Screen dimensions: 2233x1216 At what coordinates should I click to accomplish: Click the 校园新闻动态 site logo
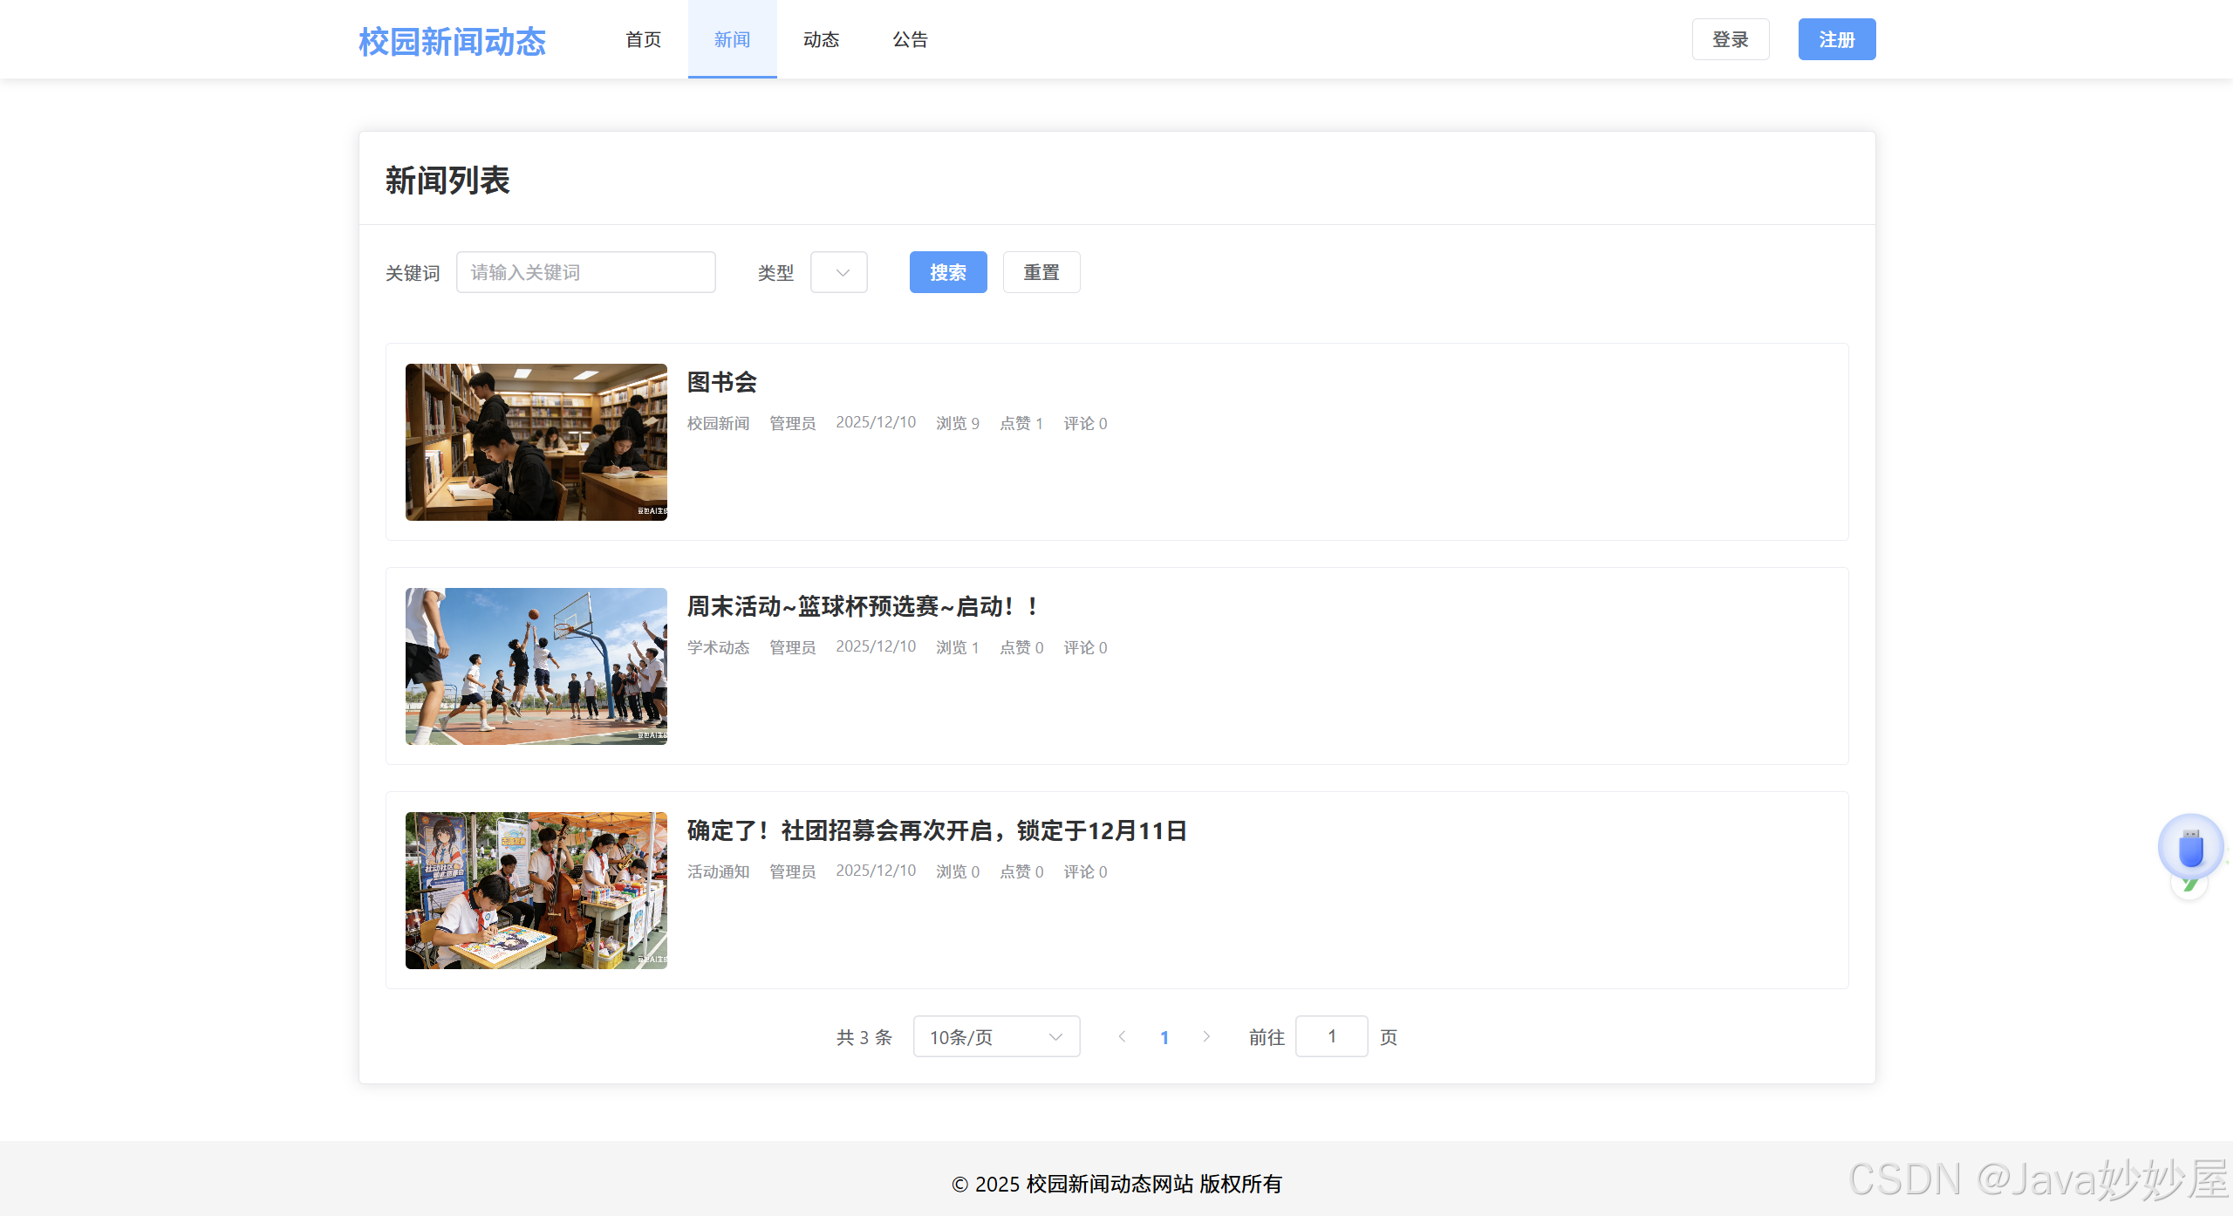(x=452, y=41)
